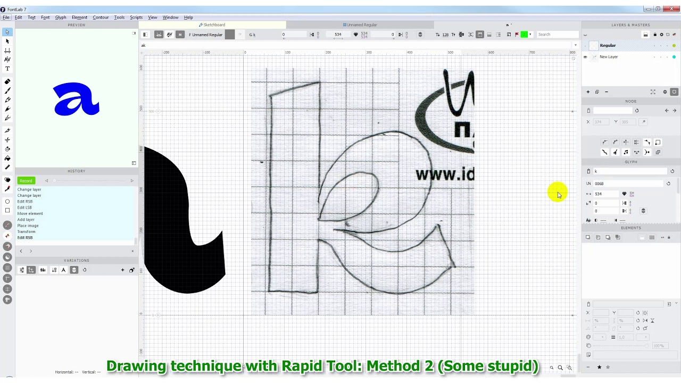Toggle the Elements panel lock icon
Viewport: 681px width, 383px height.
coord(669,237)
